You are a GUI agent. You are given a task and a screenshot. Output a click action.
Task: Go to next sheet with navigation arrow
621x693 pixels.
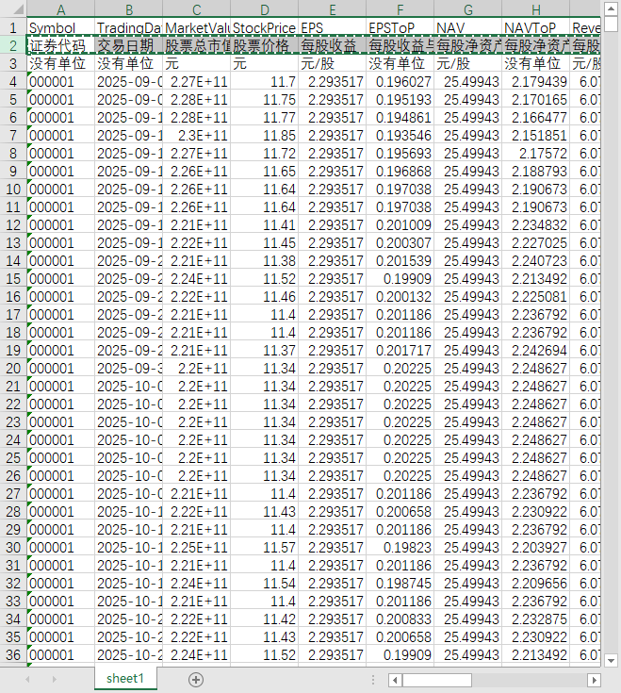point(55,679)
